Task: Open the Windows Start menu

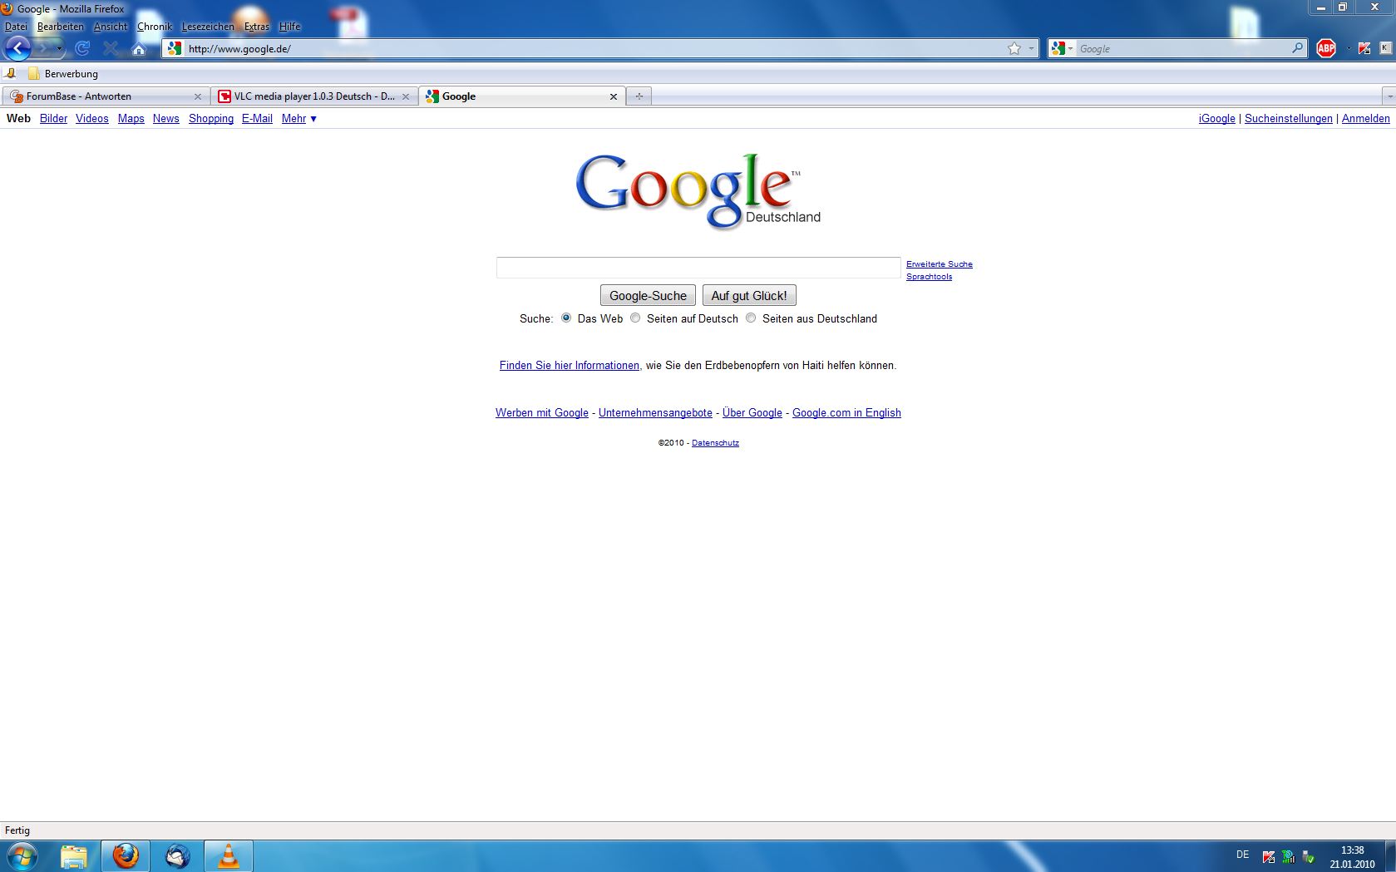Action: pyautogui.click(x=22, y=856)
